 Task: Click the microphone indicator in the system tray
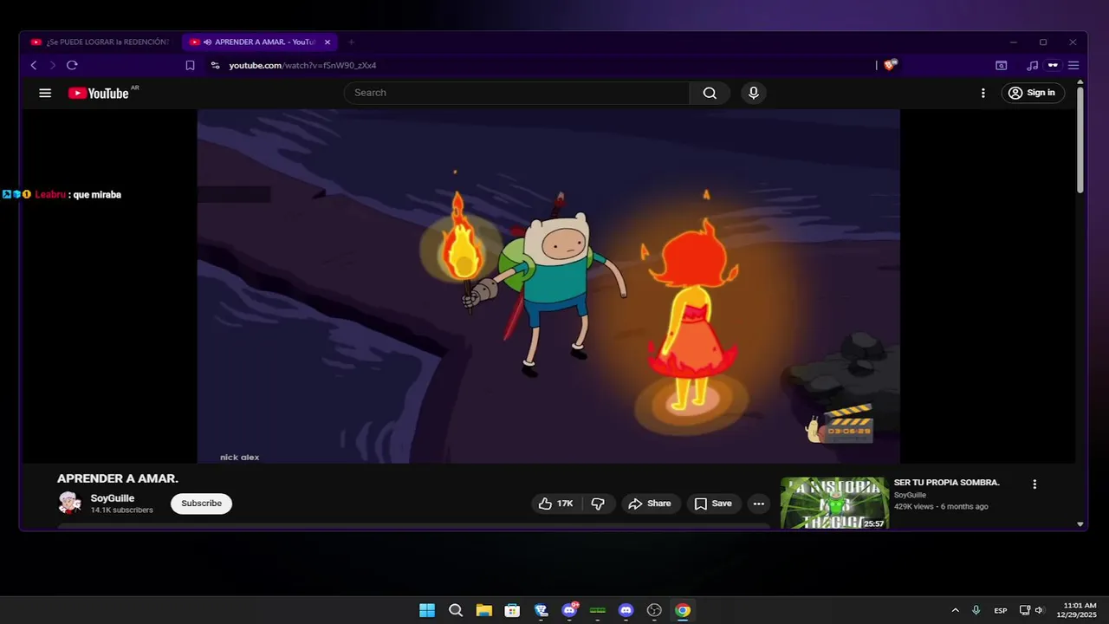976,610
